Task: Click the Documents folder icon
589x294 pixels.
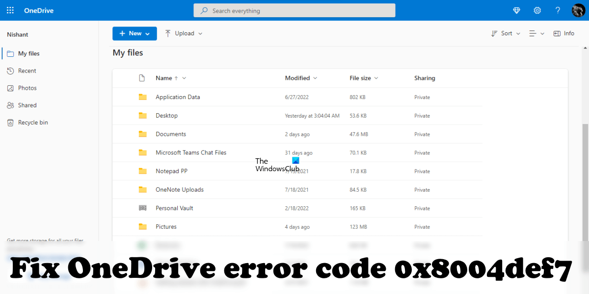Action: pyautogui.click(x=143, y=134)
